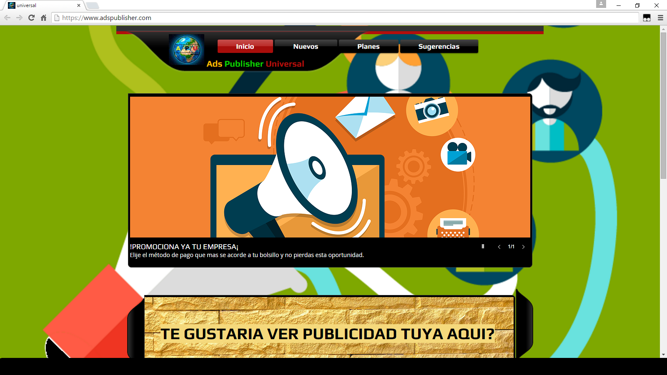The height and width of the screenshot is (375, 667).
Task: Click the browser back arrow
Action: 7,18
